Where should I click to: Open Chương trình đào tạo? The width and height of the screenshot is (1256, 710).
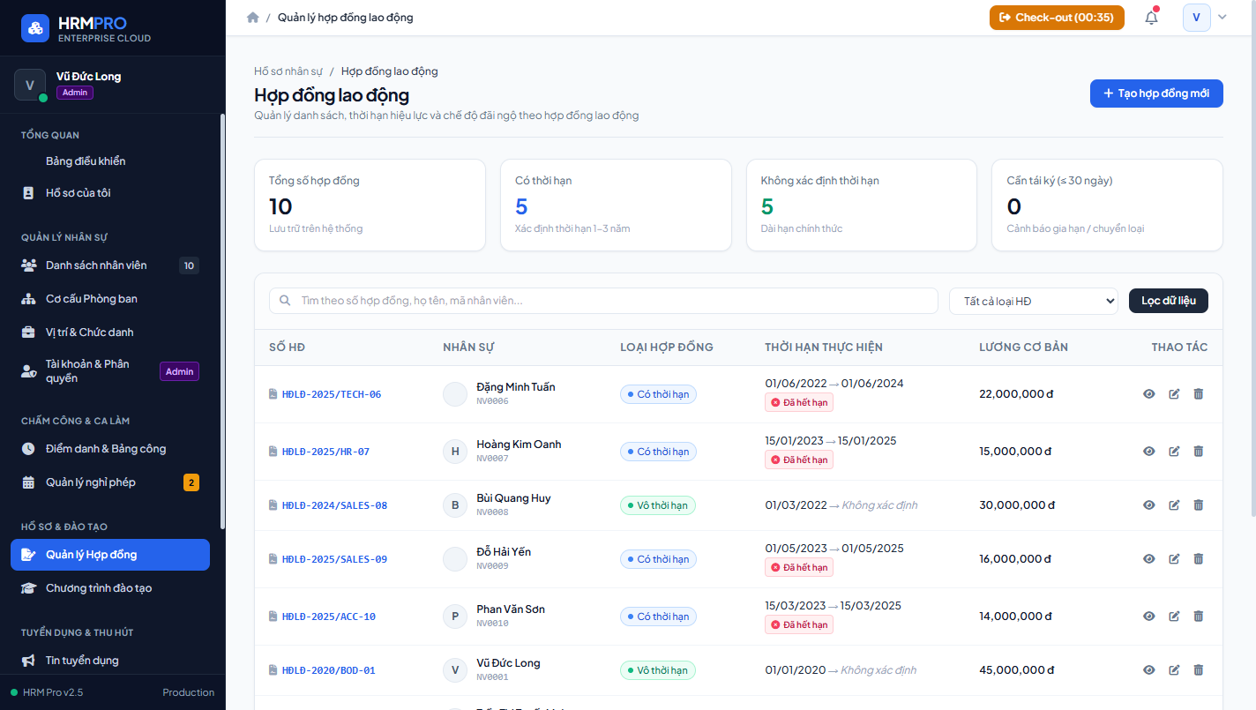110,588
